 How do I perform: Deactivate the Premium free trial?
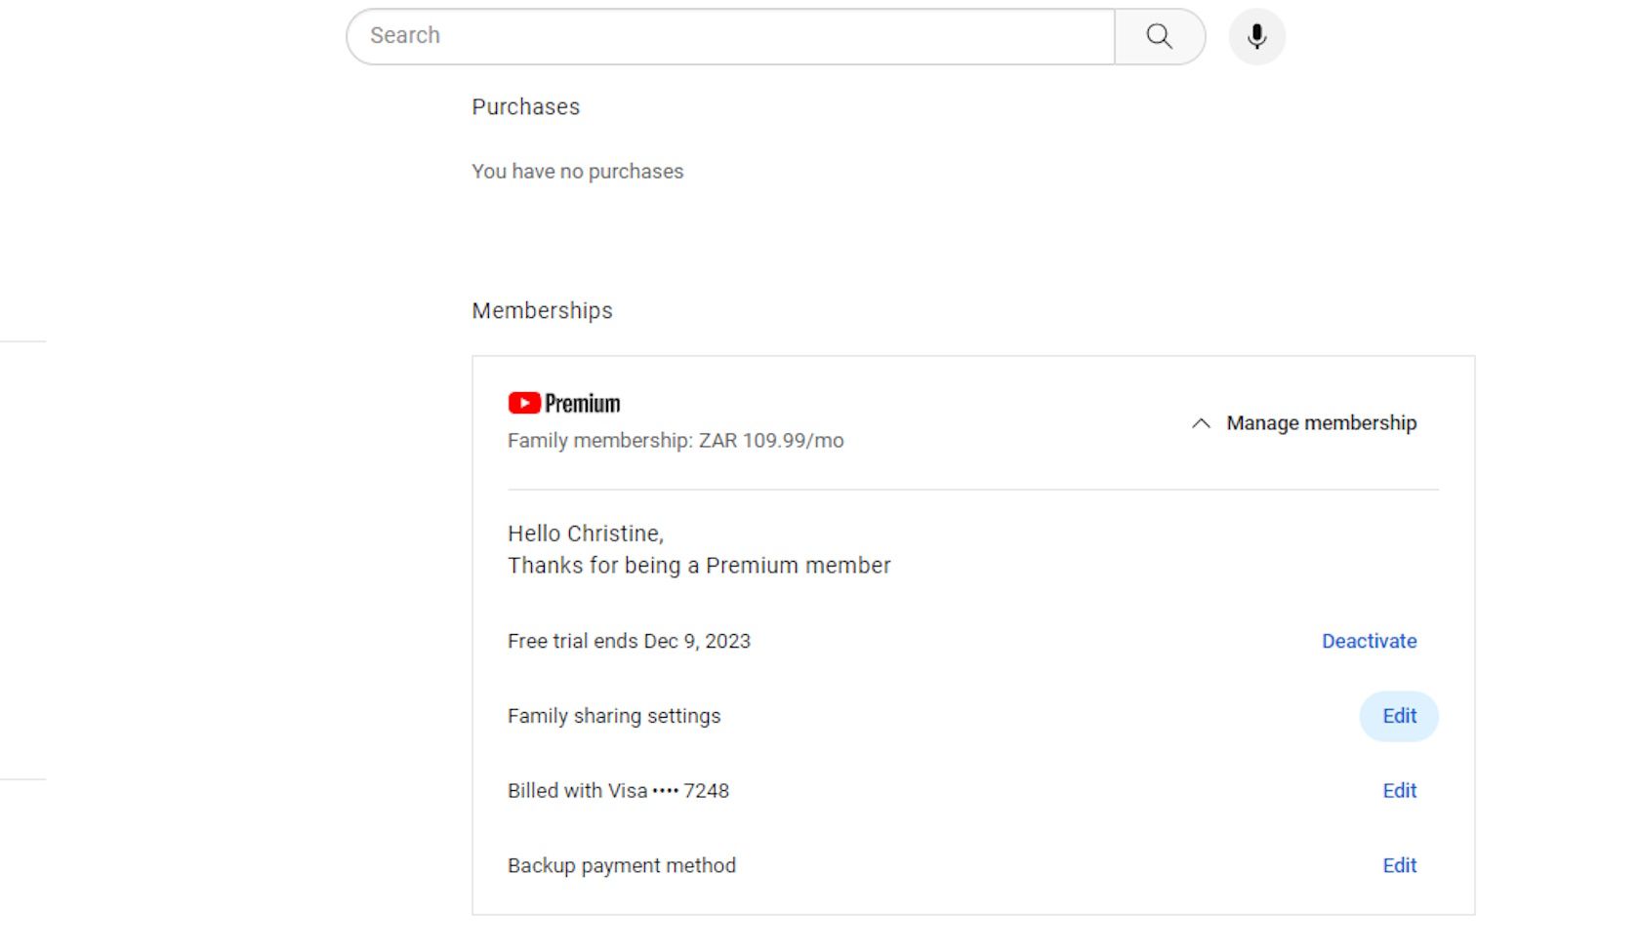[x=1368, y=641]
